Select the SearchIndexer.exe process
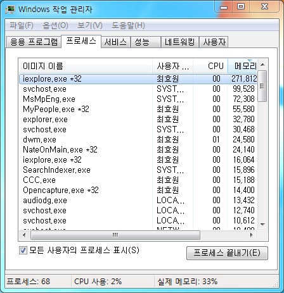Viewport: 284px width, 293px height. tap(138, 170)
